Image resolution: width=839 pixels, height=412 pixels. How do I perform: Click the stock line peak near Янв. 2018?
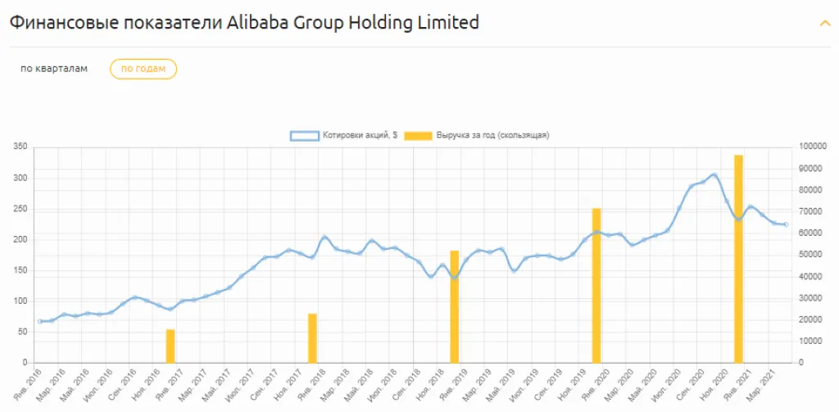pos(324,237)
